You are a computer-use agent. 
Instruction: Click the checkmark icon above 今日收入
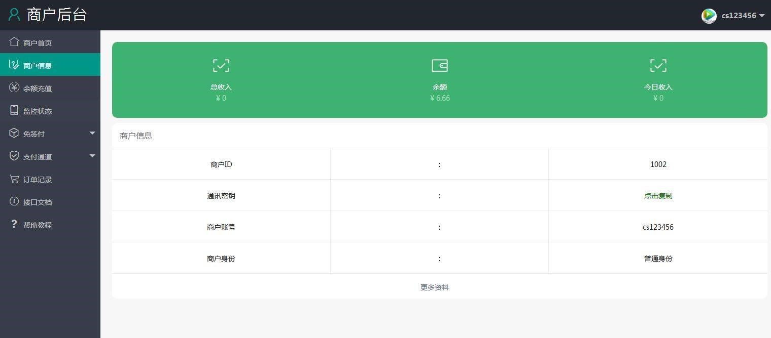coord(658,65)
